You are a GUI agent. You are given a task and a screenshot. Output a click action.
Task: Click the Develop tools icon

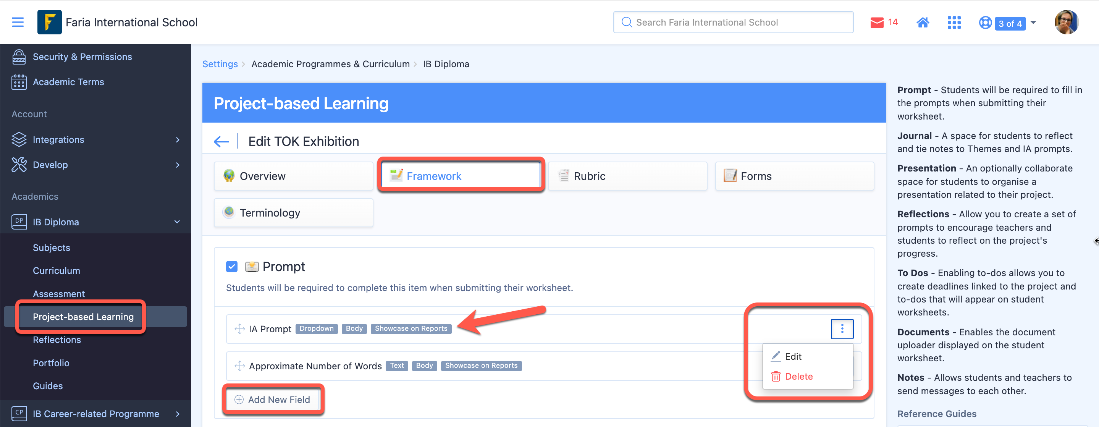pos(19,165)
